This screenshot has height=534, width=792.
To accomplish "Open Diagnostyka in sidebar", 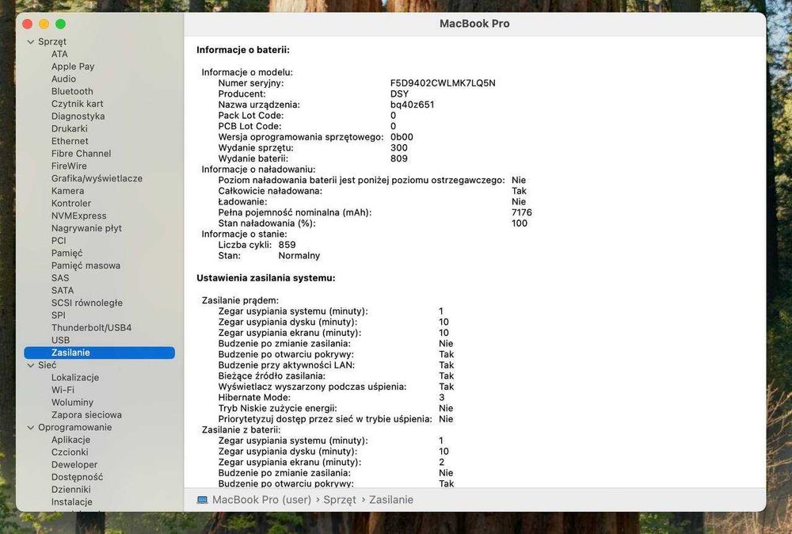I will pos(78,116).
